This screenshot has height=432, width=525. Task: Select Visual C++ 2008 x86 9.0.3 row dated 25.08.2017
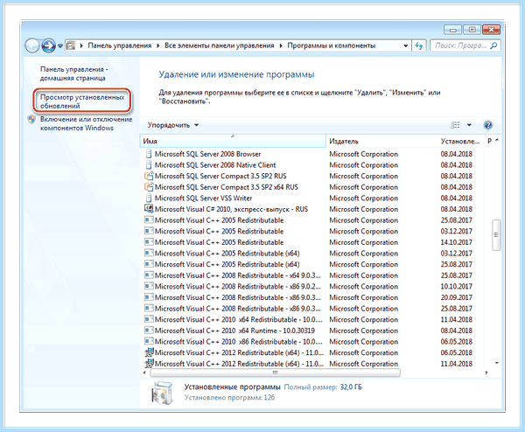[x=316, y=309]
